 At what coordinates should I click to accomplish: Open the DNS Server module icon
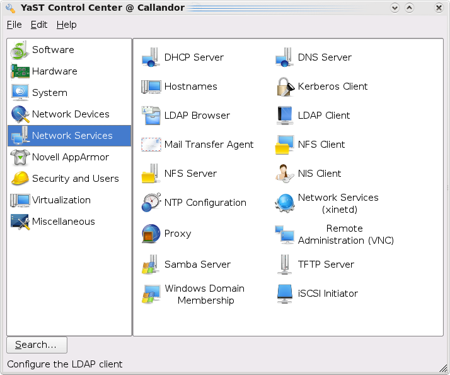[x=284, y=57]
